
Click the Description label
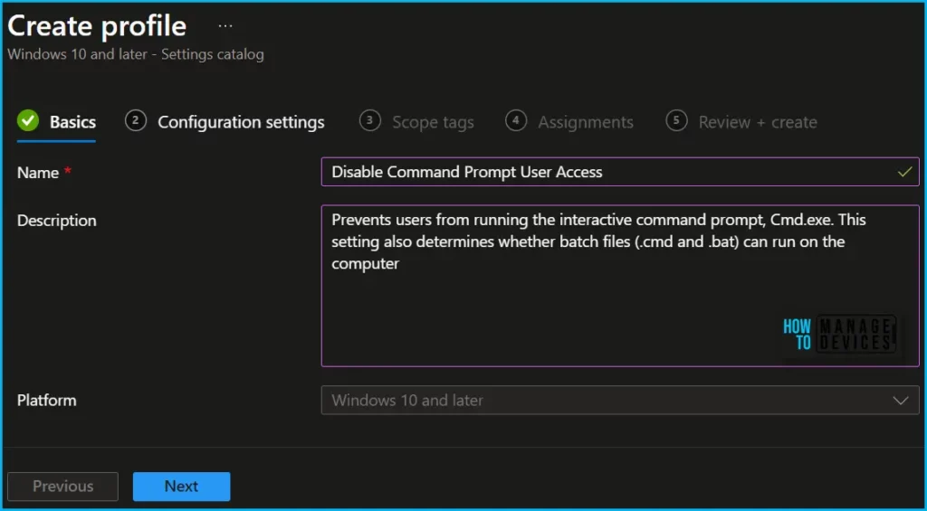57,221
